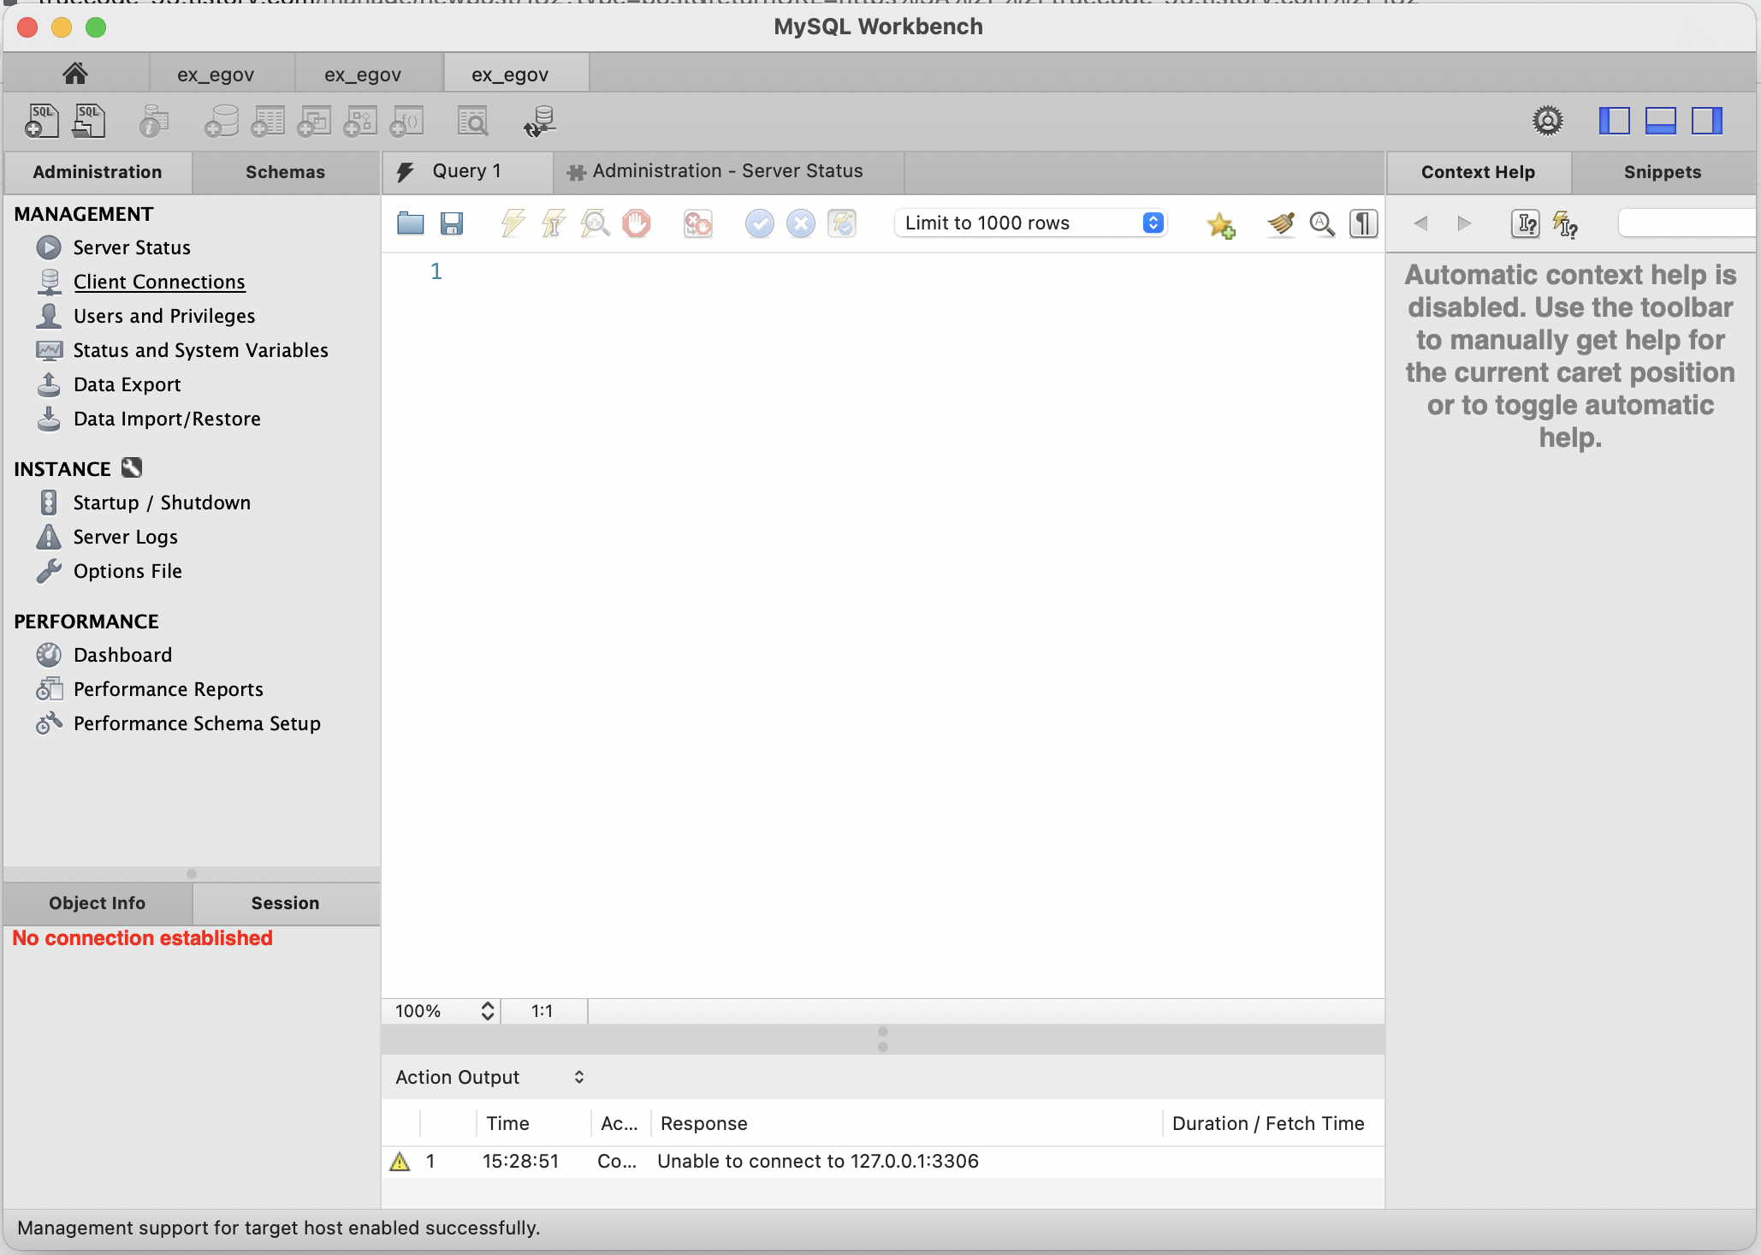This screenshot has width=1761, height=1255.
Task: Open the 100% zoom level stepper
Action: [487, 1011]
